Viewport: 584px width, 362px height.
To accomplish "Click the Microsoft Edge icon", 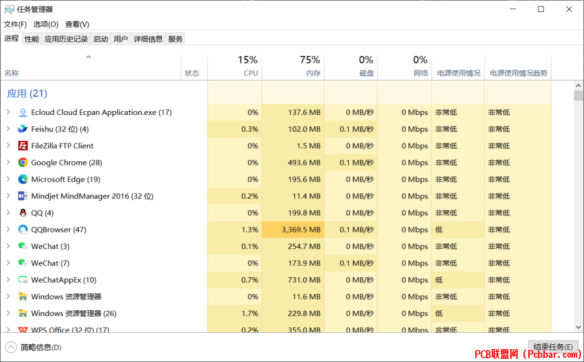I will tap(23, 179).
